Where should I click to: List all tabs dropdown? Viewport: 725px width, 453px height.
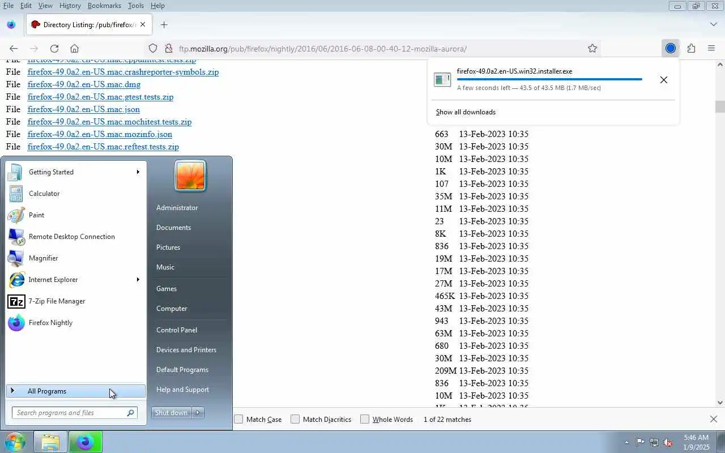(713, 25)
